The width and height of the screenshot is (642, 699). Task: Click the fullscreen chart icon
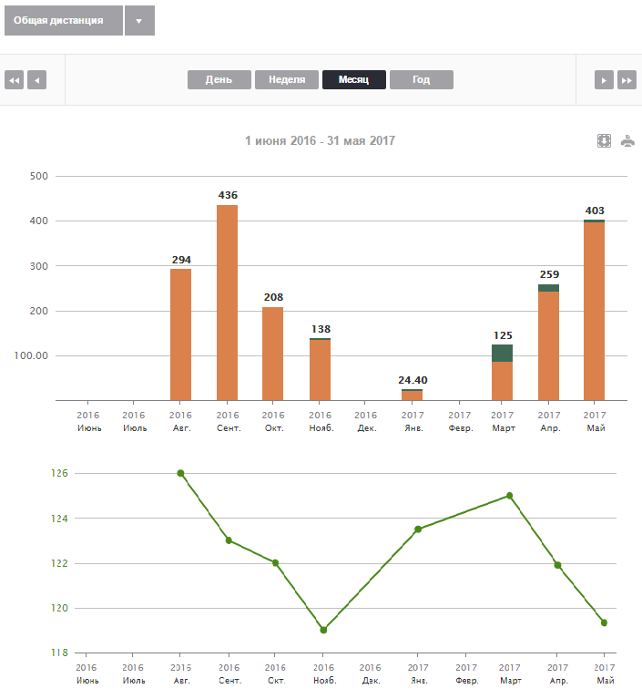coord(604,141)
